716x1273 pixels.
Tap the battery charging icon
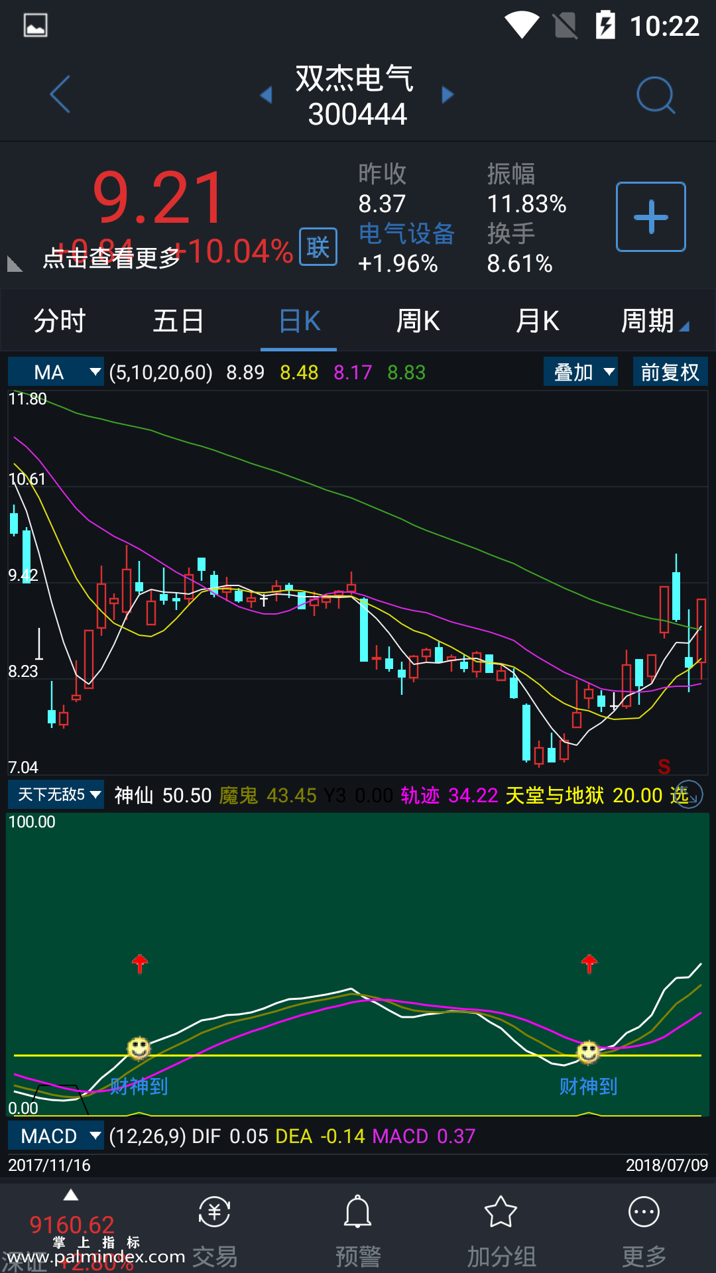tap(605, 25)
